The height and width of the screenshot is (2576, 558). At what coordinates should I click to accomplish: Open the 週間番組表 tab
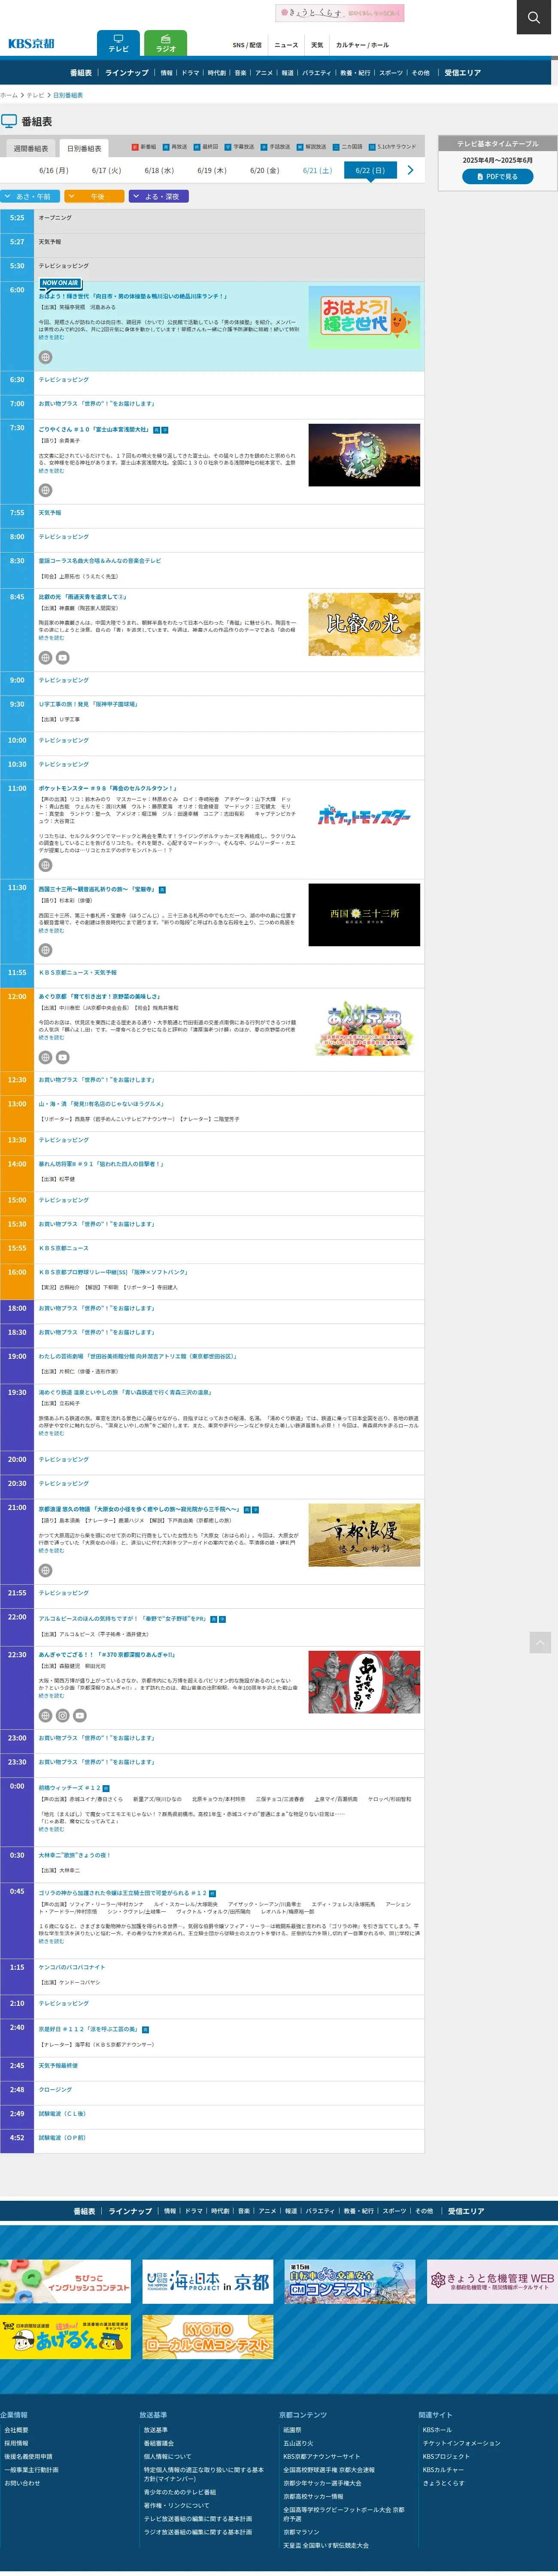click(31, 148)
